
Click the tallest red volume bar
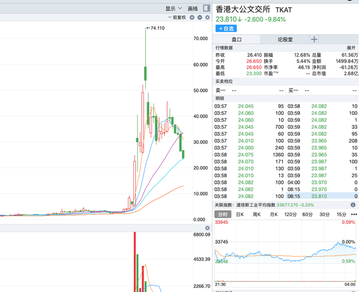(135, 262)
